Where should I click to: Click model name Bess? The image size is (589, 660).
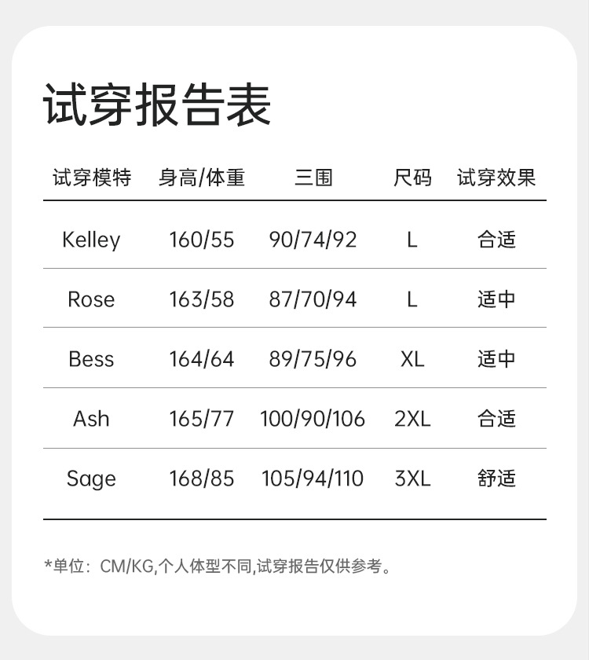pos(91,360)
